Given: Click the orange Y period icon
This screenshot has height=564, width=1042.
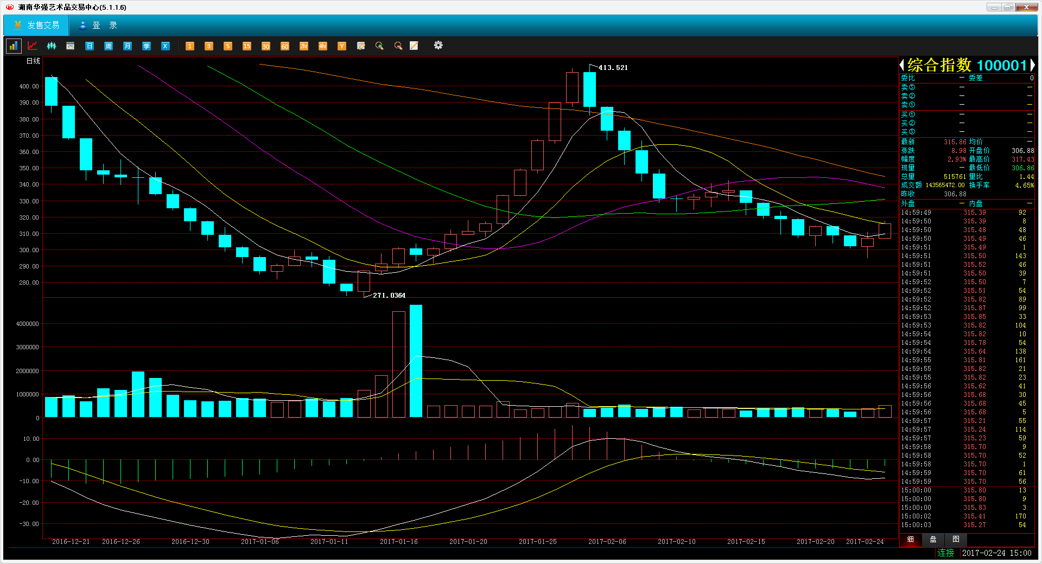Looking at the screenshot, I should click(342, 46).
